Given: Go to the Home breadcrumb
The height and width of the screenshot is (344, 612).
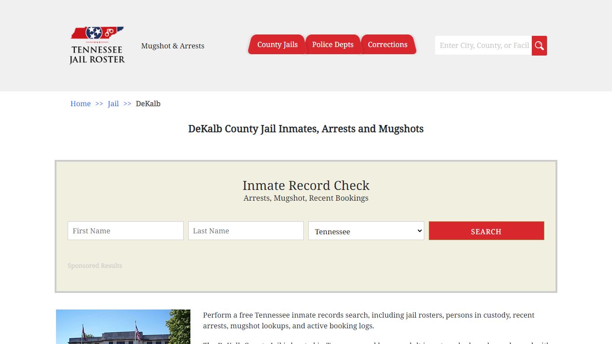Looking at the screenshot, I should (81, 103).
